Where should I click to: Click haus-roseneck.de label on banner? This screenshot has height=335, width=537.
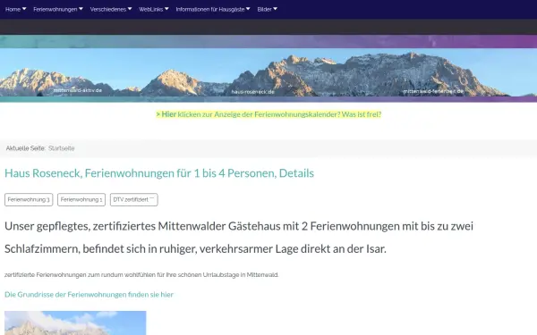coord(252,92)
